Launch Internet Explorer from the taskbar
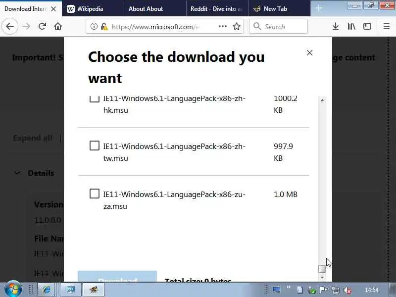396x297 pixels. [x=46, y=290]
